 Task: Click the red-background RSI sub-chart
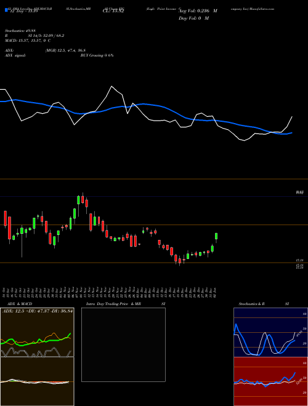pos(270,381)
